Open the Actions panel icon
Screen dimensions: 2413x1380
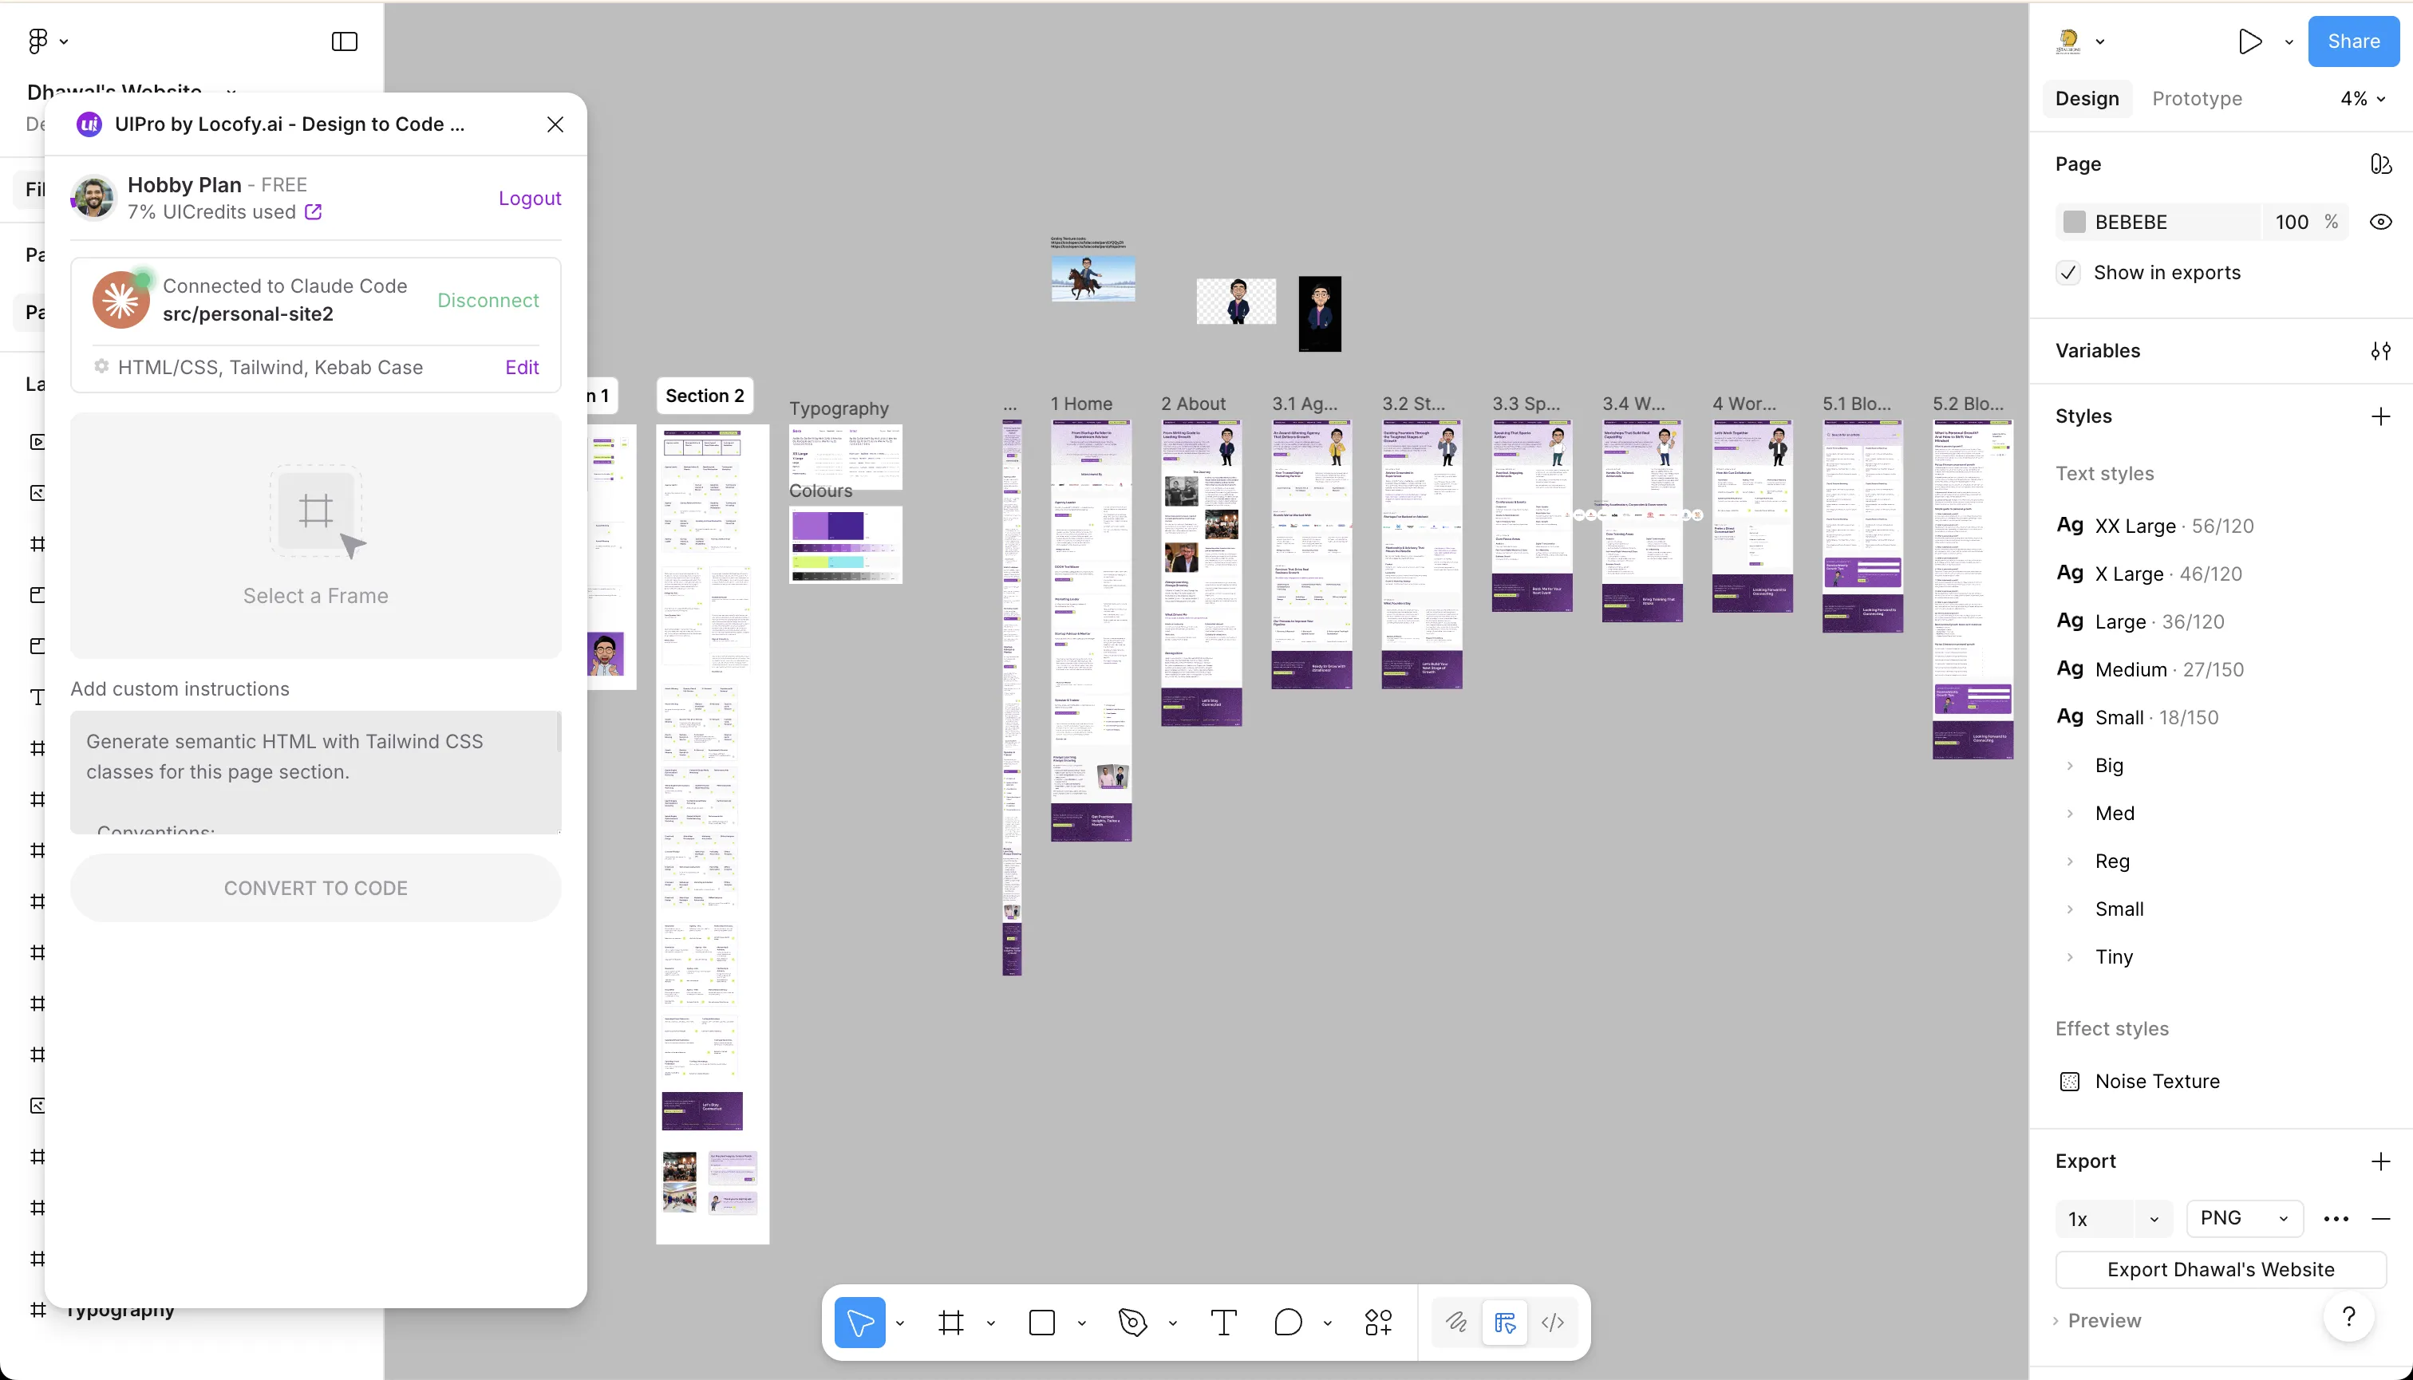point(1379,1323)
